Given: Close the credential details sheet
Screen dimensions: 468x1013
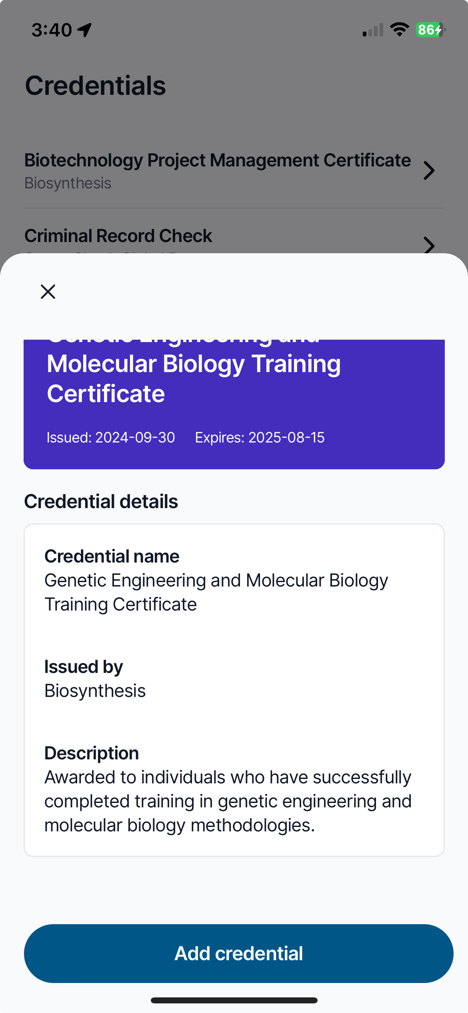Looking at the screenshot, I should tap(48, 292).
